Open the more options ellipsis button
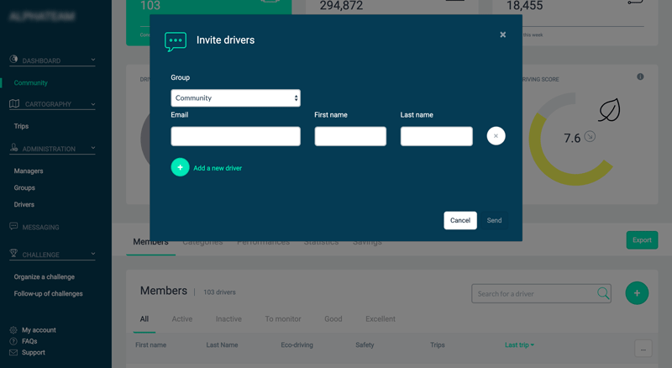Image resolution: width=672 pixels, height=368 pixels. (x=643, y=350)
